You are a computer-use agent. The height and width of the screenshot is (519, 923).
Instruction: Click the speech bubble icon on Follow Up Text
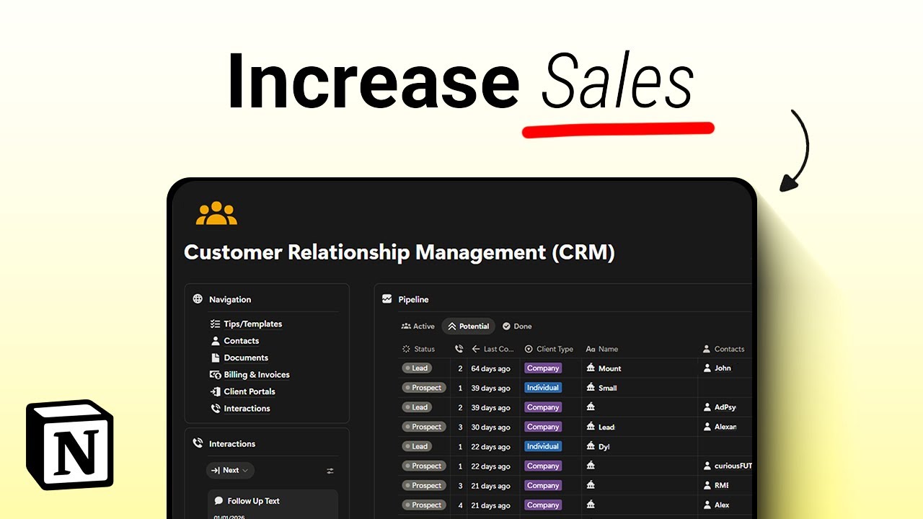coord(219,501)
